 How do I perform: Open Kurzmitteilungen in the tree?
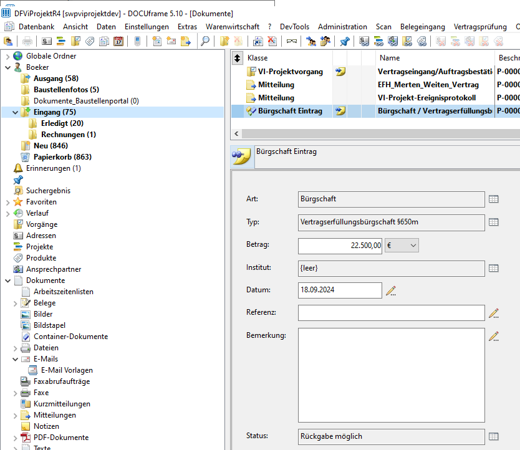coord(62,405)
